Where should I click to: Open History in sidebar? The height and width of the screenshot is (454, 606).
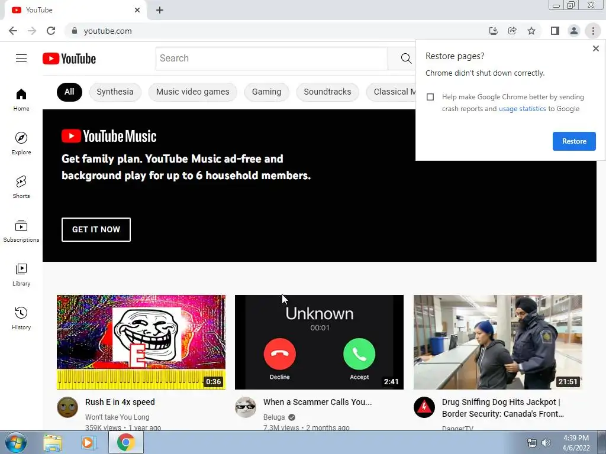tap(21, 319)
